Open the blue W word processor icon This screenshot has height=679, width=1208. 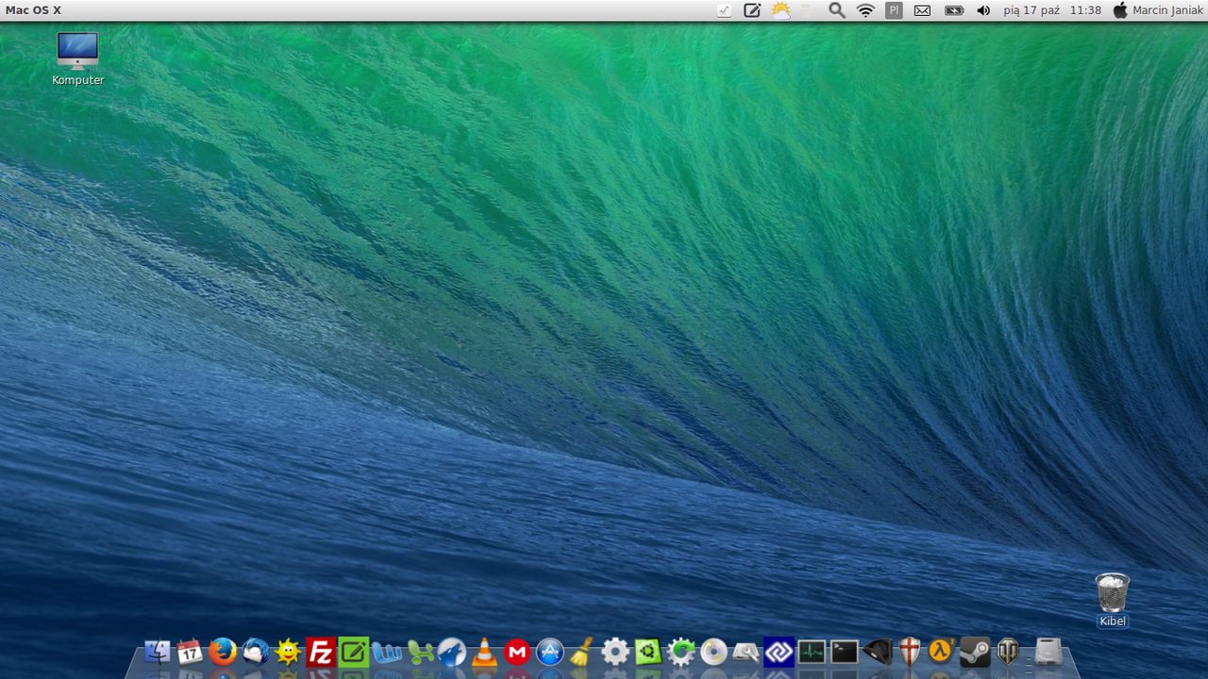(387, 652)
